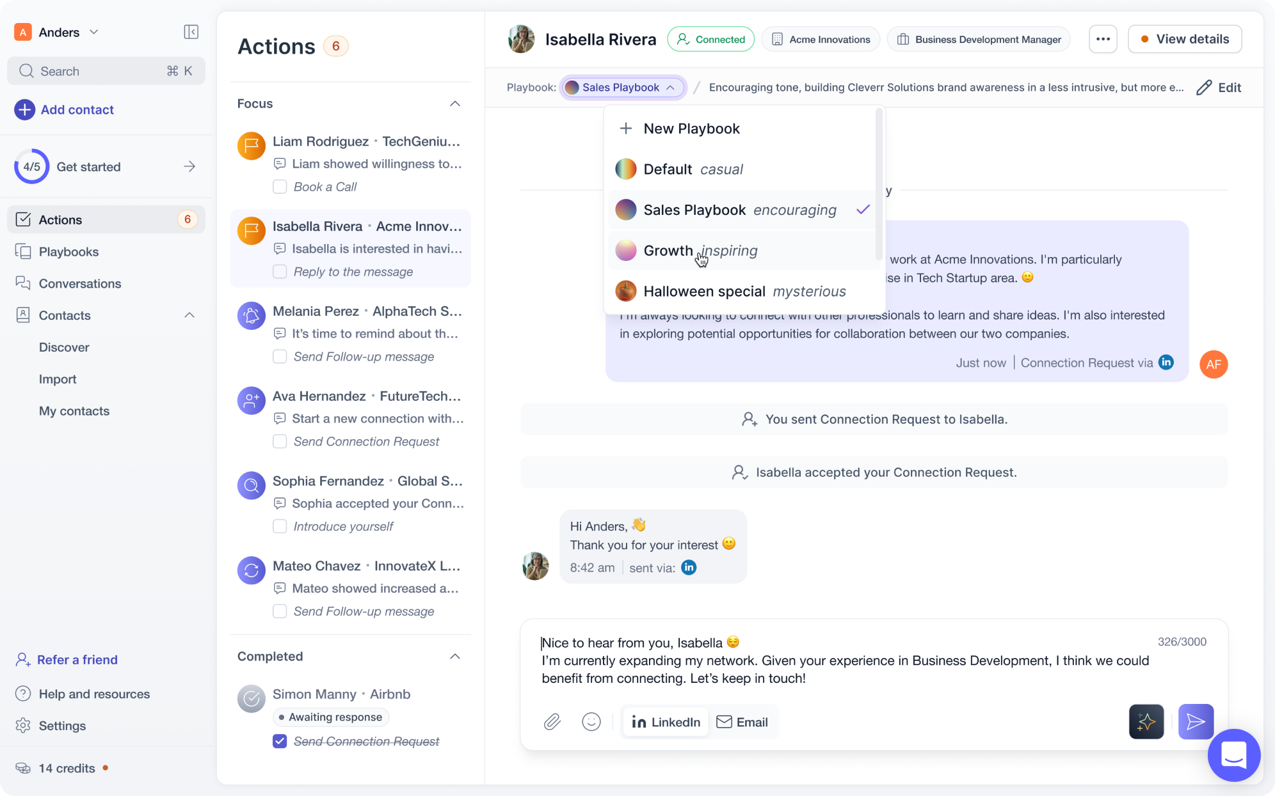Switch to the Email tab in composer
Viewport: 1275px width, 796px height.
(742, 722)
